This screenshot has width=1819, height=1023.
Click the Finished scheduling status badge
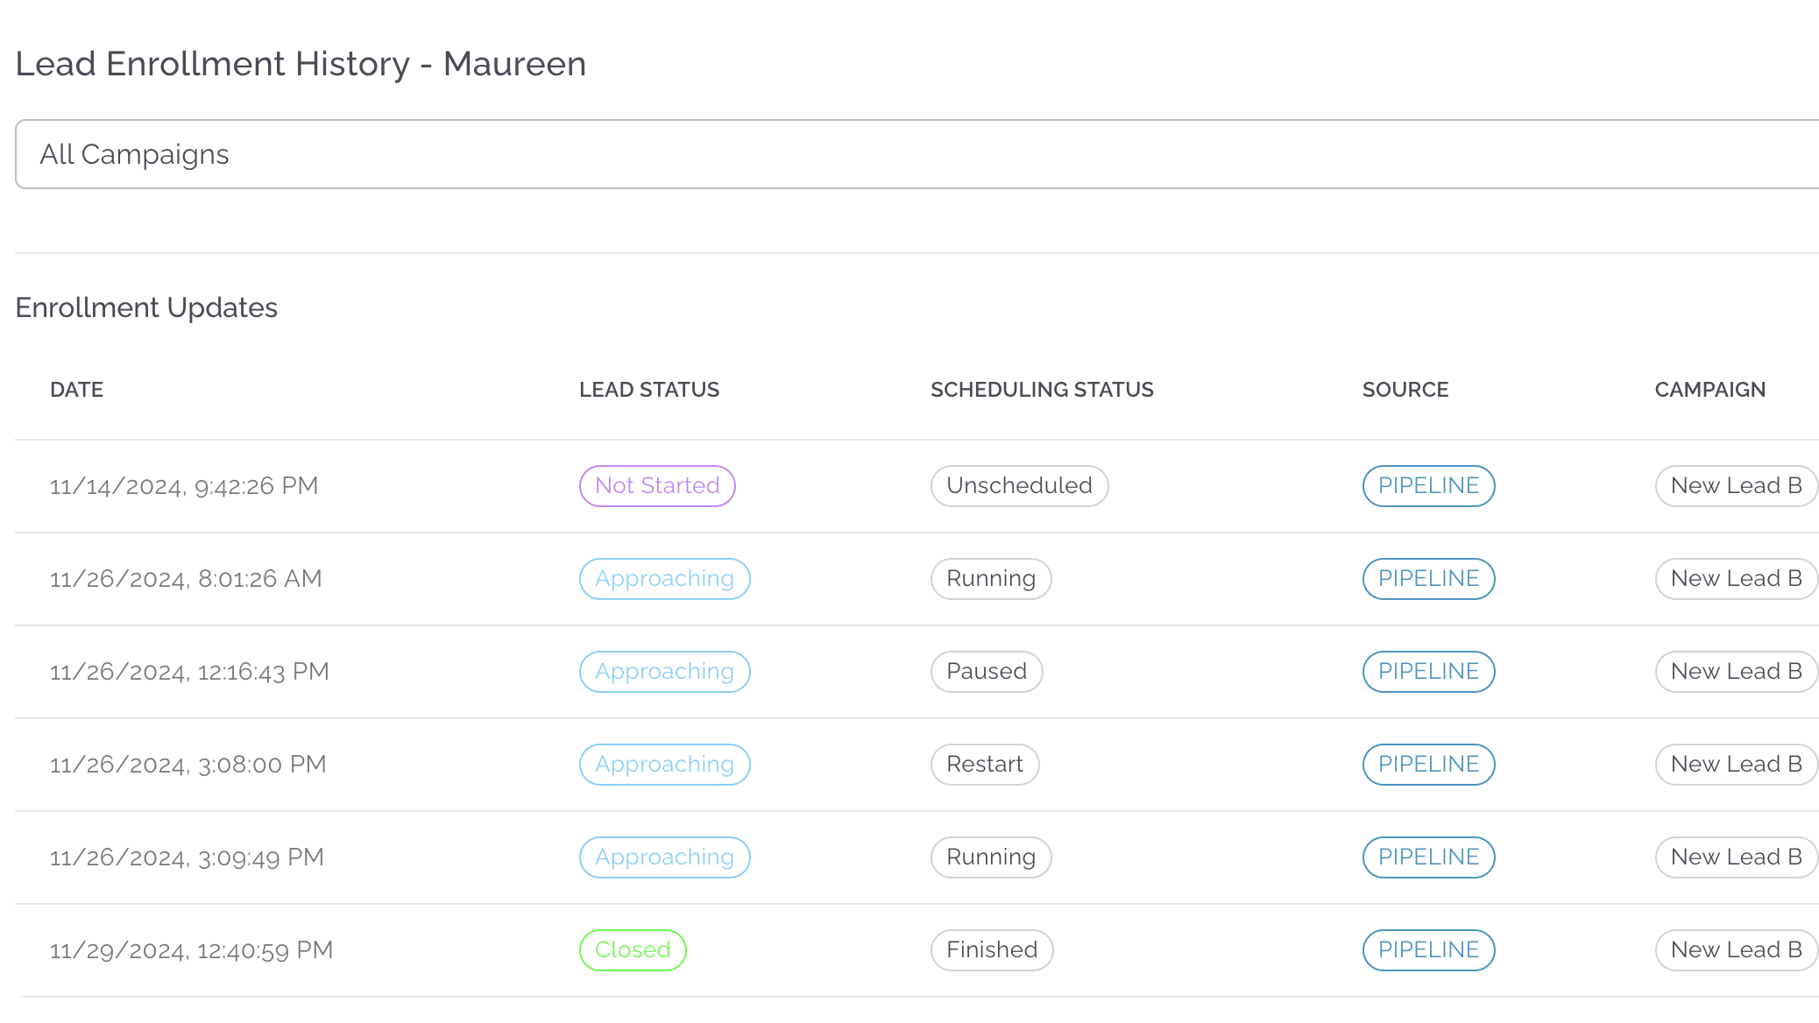(x=991, y=950)
